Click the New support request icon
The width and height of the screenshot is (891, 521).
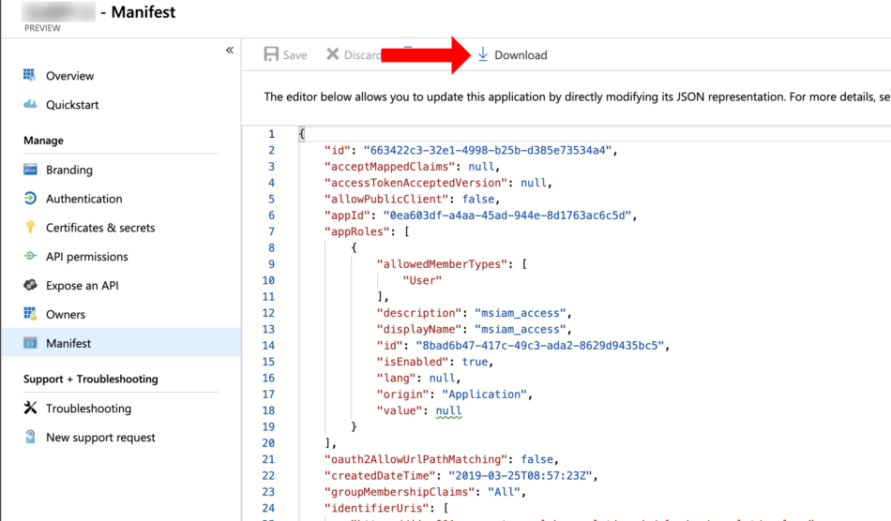(x=30, y=437)
